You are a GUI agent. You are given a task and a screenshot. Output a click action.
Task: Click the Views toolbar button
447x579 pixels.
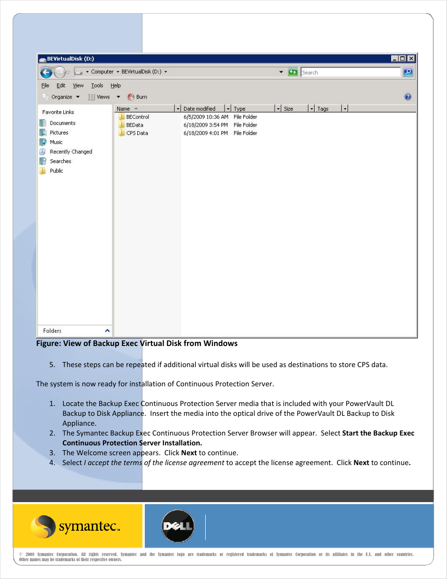pyautogui.click(x=99, y=97)
